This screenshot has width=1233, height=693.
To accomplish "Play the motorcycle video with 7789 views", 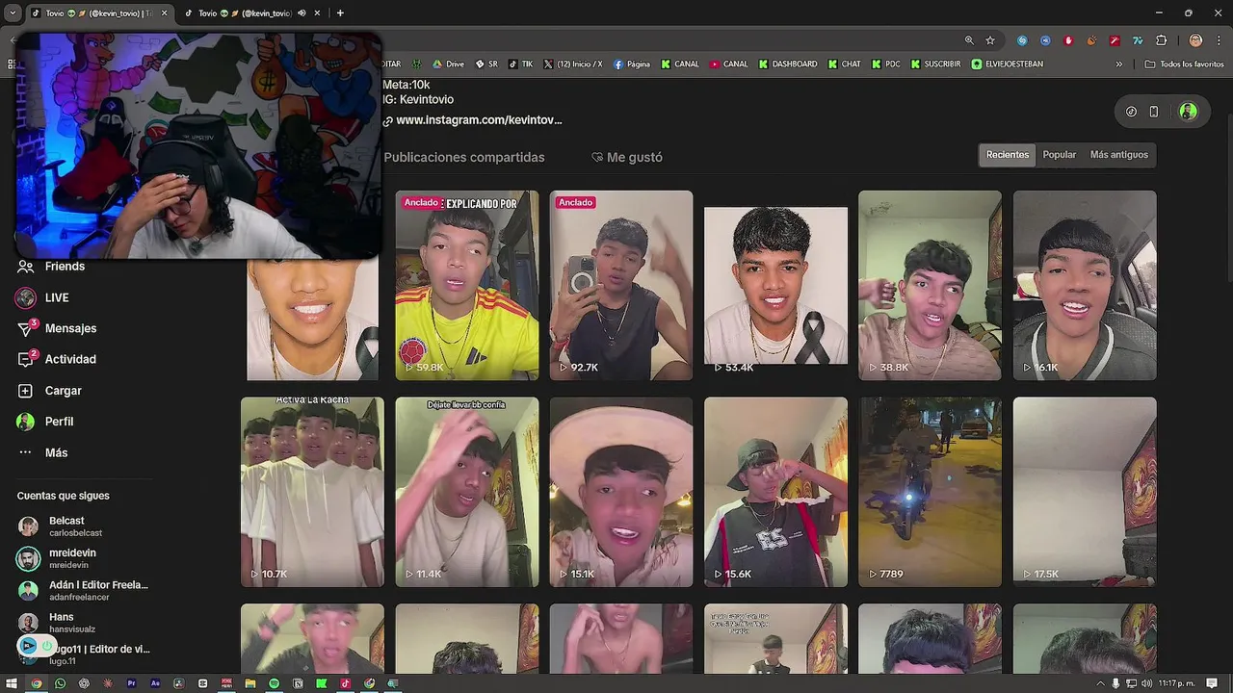I will (930, 492).
